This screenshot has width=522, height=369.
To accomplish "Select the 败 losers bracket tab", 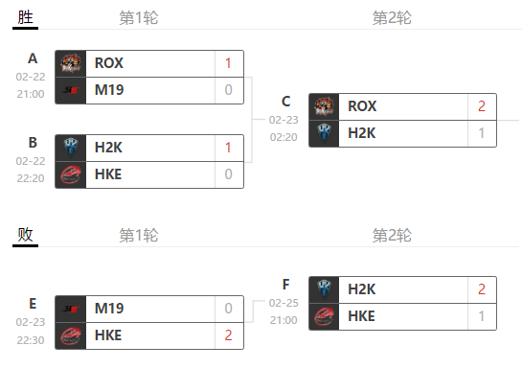I will (x=25, y=236).
